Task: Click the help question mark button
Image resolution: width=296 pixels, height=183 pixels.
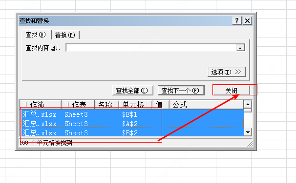Action: coord(237,20)
